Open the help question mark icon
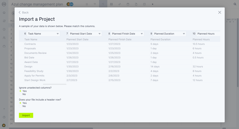Screen dimensions: 239x129 [x=4, y=117]
